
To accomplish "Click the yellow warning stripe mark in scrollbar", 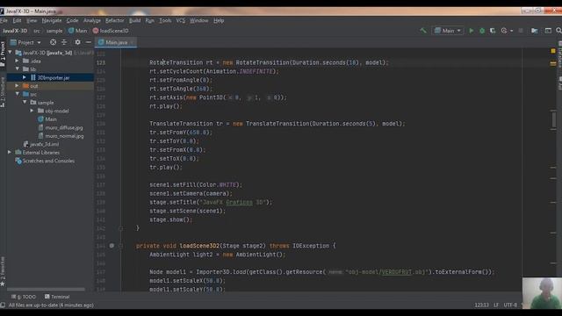I will [553, 63].
